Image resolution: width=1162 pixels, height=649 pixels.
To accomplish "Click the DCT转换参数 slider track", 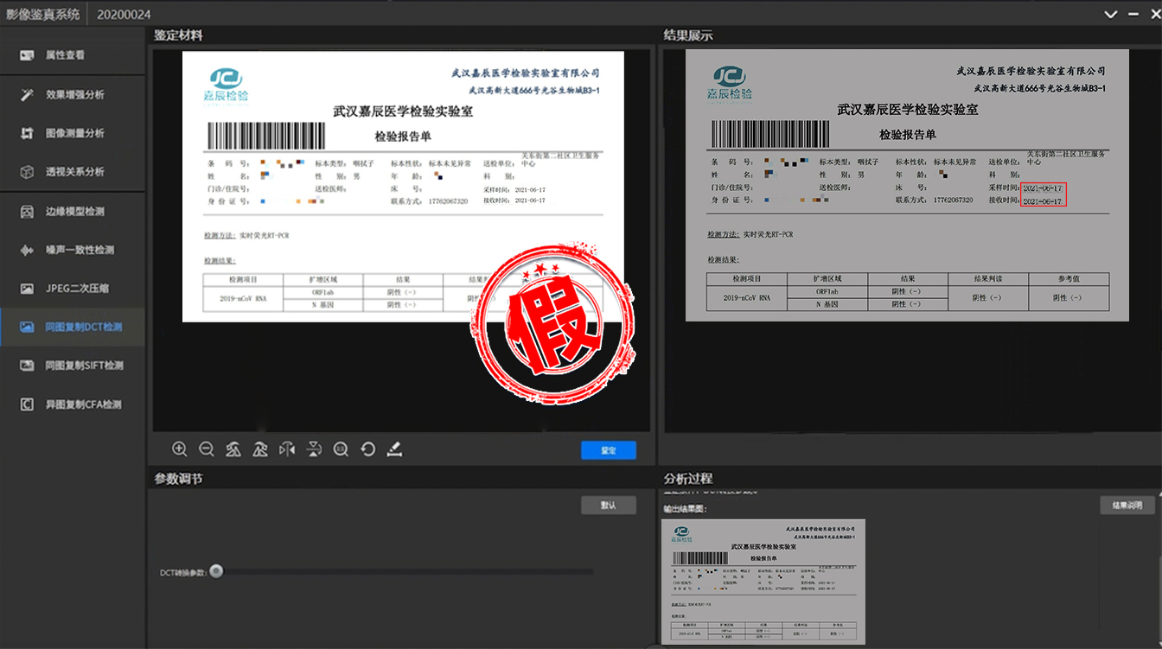I will tap(405, 572).
